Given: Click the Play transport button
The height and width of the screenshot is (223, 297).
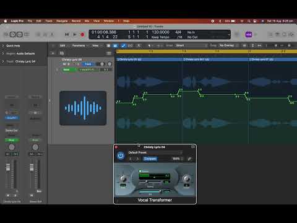Looking at the screenshot, I should (75, 35).
